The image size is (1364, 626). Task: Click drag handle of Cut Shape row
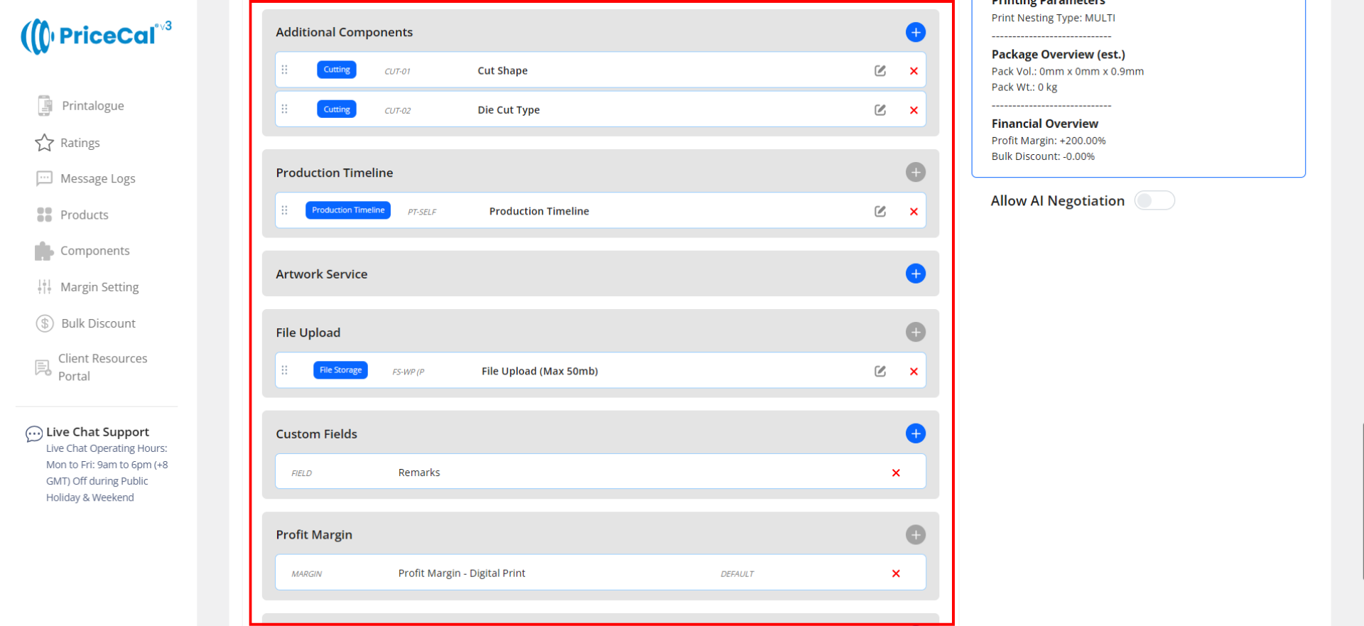(285, 70)
